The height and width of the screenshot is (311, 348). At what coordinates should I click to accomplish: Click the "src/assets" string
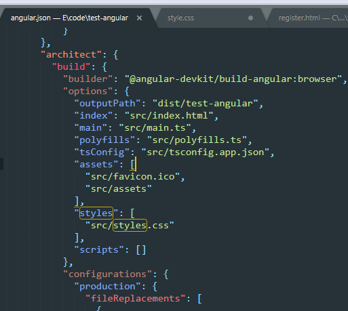pyautogui.click(x=119, y=189)
